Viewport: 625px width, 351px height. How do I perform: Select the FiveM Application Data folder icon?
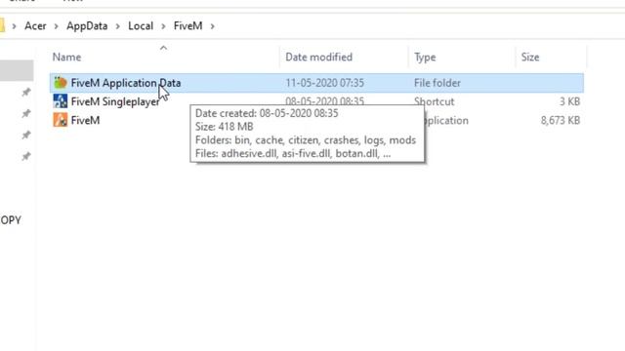pos(61,82)
